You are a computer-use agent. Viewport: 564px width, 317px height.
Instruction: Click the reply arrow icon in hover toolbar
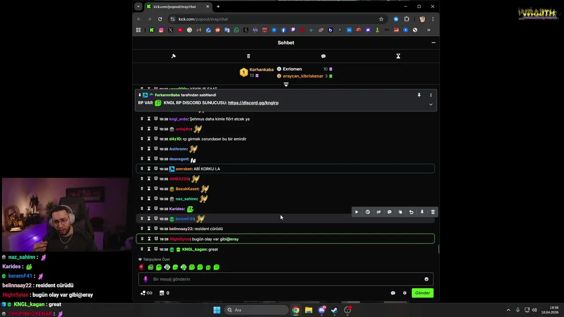[x=411, y=212]
